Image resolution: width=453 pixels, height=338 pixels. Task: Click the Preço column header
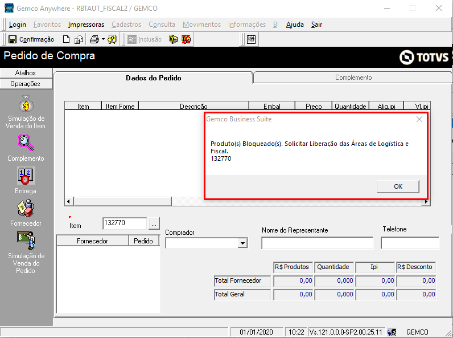pos(314,106)
